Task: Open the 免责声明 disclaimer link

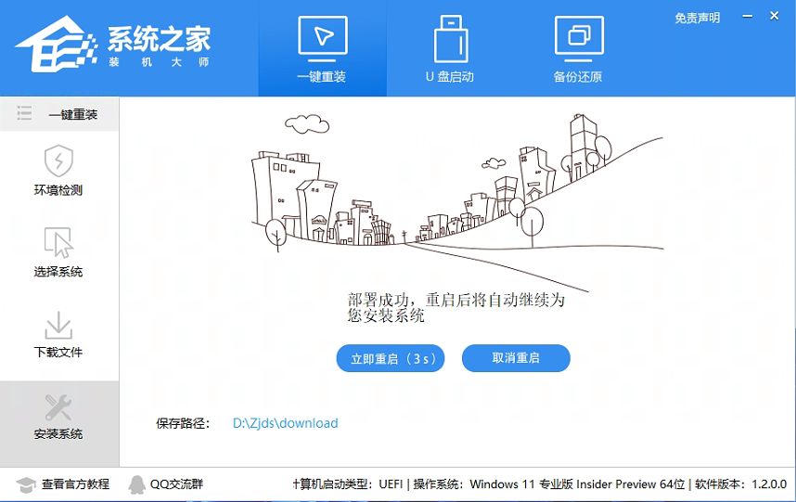Action: coord(697,18)
